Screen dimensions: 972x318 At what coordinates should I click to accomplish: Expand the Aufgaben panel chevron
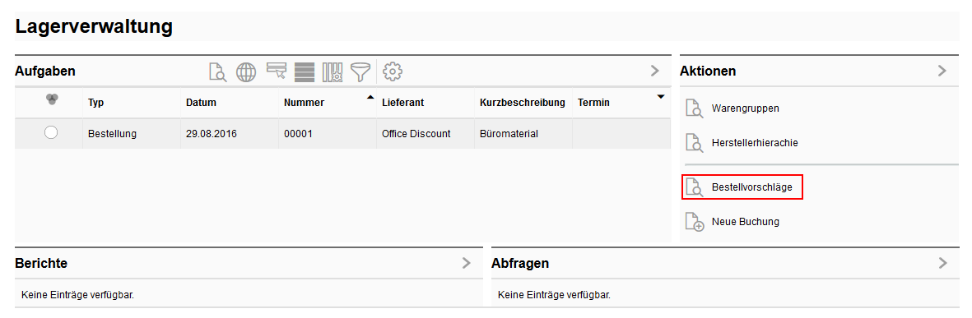click(654, 71)
